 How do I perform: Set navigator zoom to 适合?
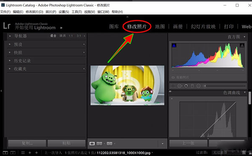[x=53, y=36]
